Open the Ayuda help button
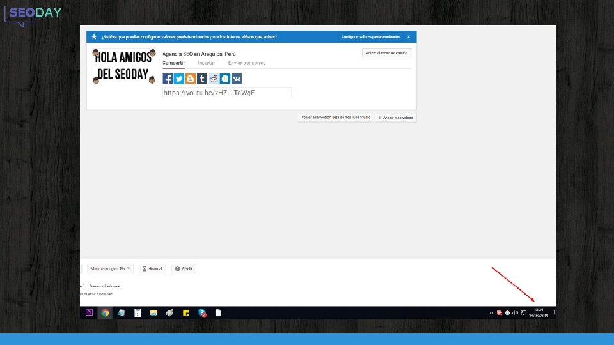 (184, 269)
